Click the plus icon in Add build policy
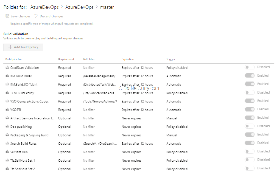Viewport: 279px width, 177px height. point(10,47)
